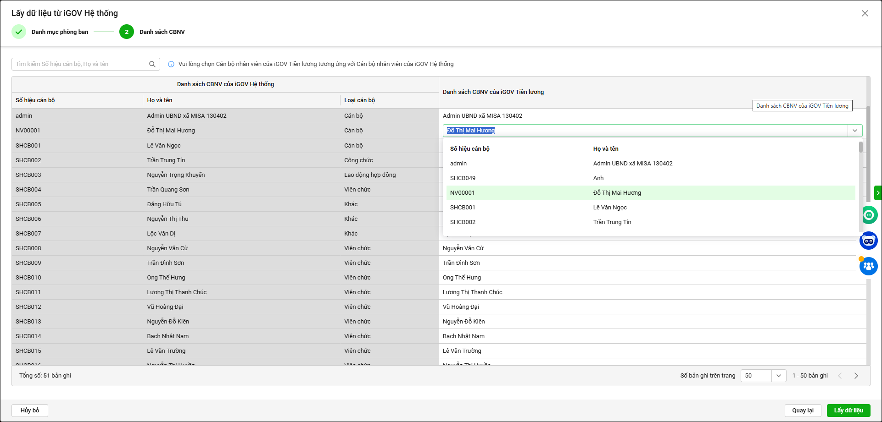The image size is (882, 422).
Task: Click the admin code in the system list
Action: pyautogui.click(x=77, y=116)
